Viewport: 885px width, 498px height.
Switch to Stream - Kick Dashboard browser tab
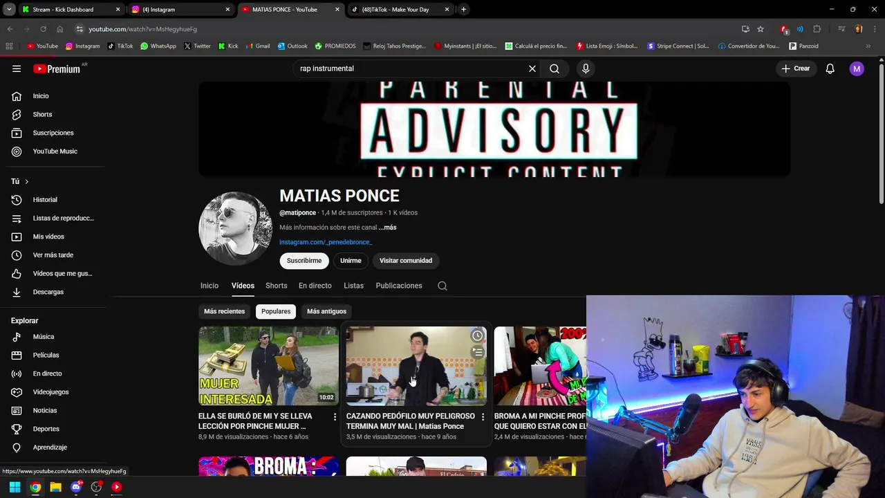71,10
